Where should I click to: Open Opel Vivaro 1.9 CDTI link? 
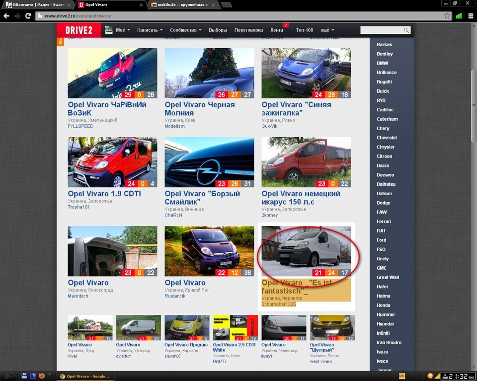pos(104,194)
